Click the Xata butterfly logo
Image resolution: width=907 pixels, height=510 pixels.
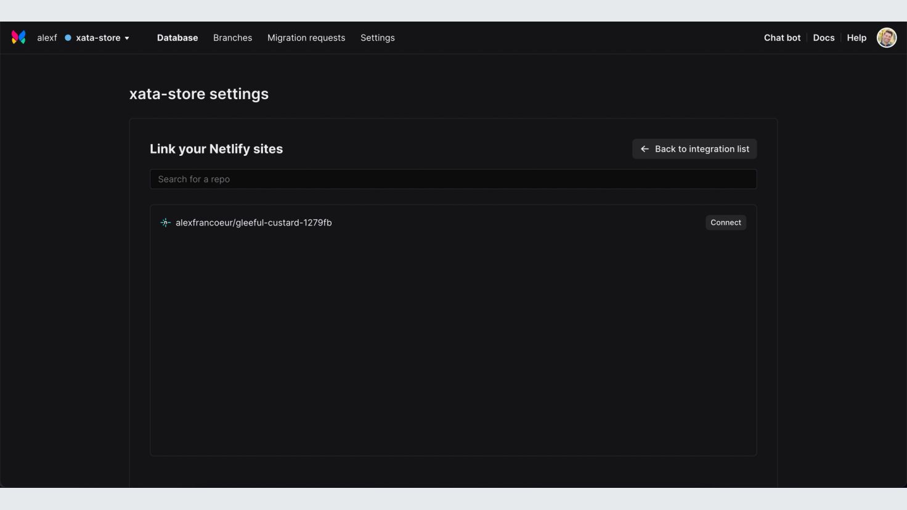tap(18, 38)
